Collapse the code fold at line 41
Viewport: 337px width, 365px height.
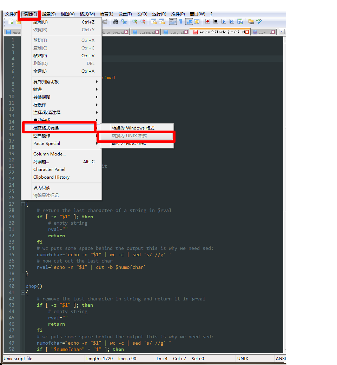pos(23,293)
